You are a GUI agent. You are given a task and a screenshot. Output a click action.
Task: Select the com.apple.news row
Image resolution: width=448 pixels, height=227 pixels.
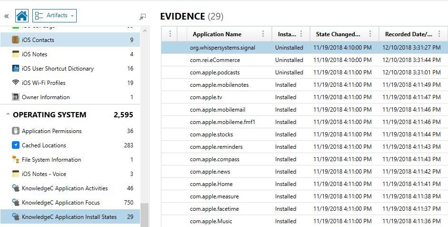coord(305,172)
